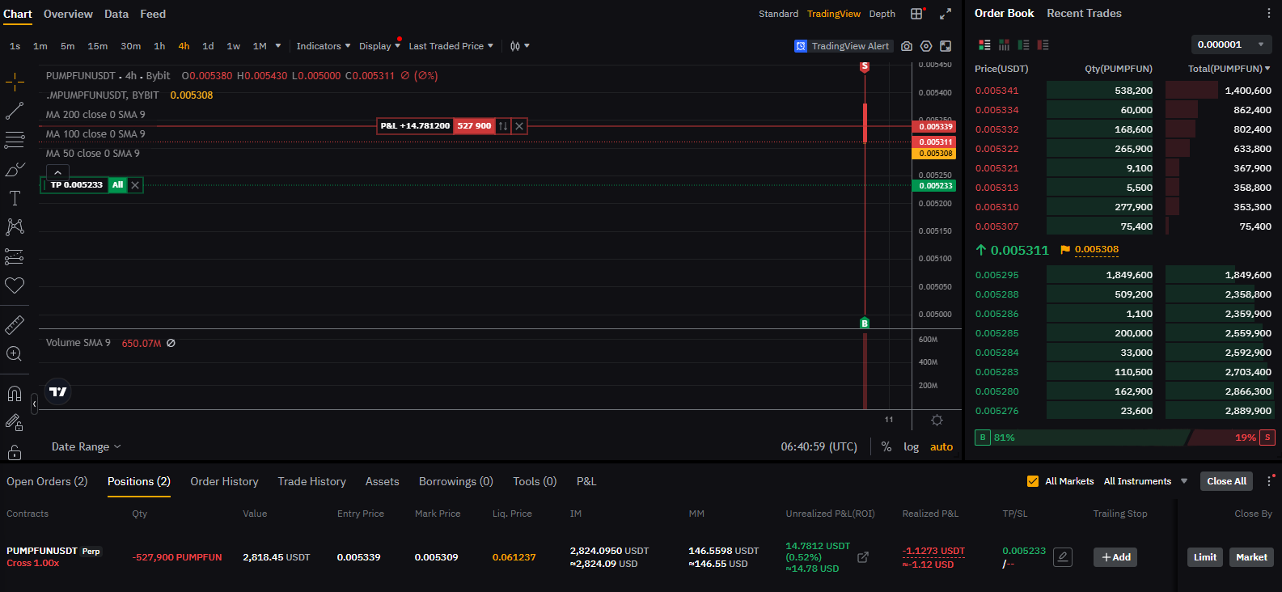Toggle auto scale on price axis

(941, 446)
